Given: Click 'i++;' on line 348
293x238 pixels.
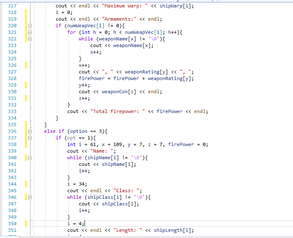Looking at the screenshot, I should (84, 210).
